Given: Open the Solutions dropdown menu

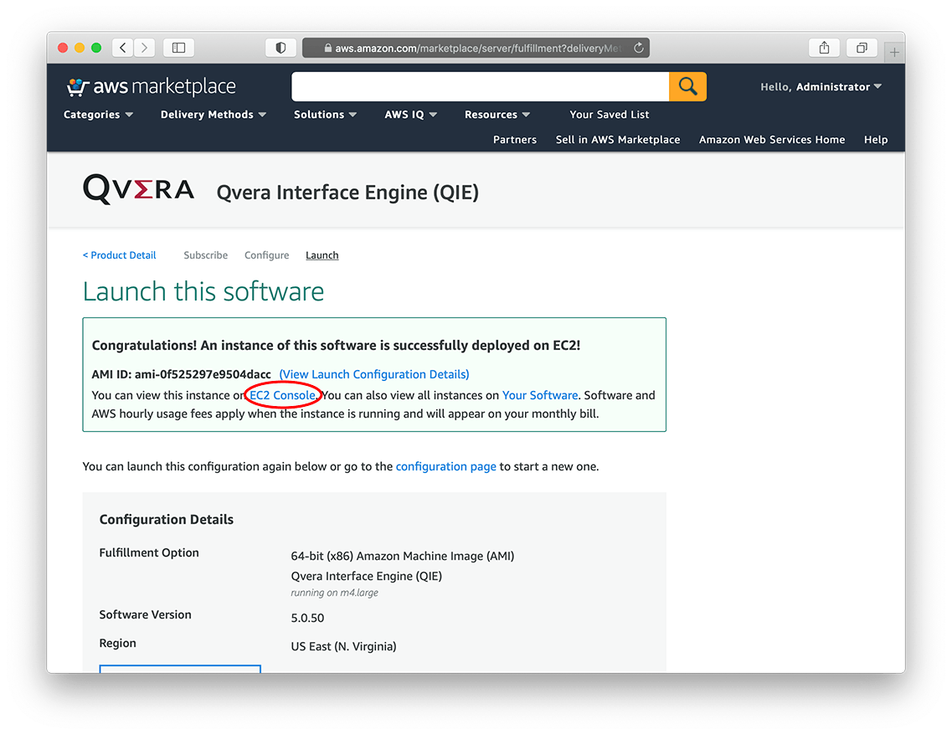Looking at the screenshot, I should [325, 114].
